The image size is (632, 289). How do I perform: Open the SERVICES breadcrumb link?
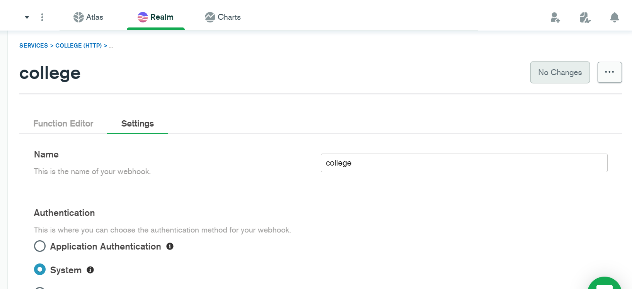click(34, 45)
